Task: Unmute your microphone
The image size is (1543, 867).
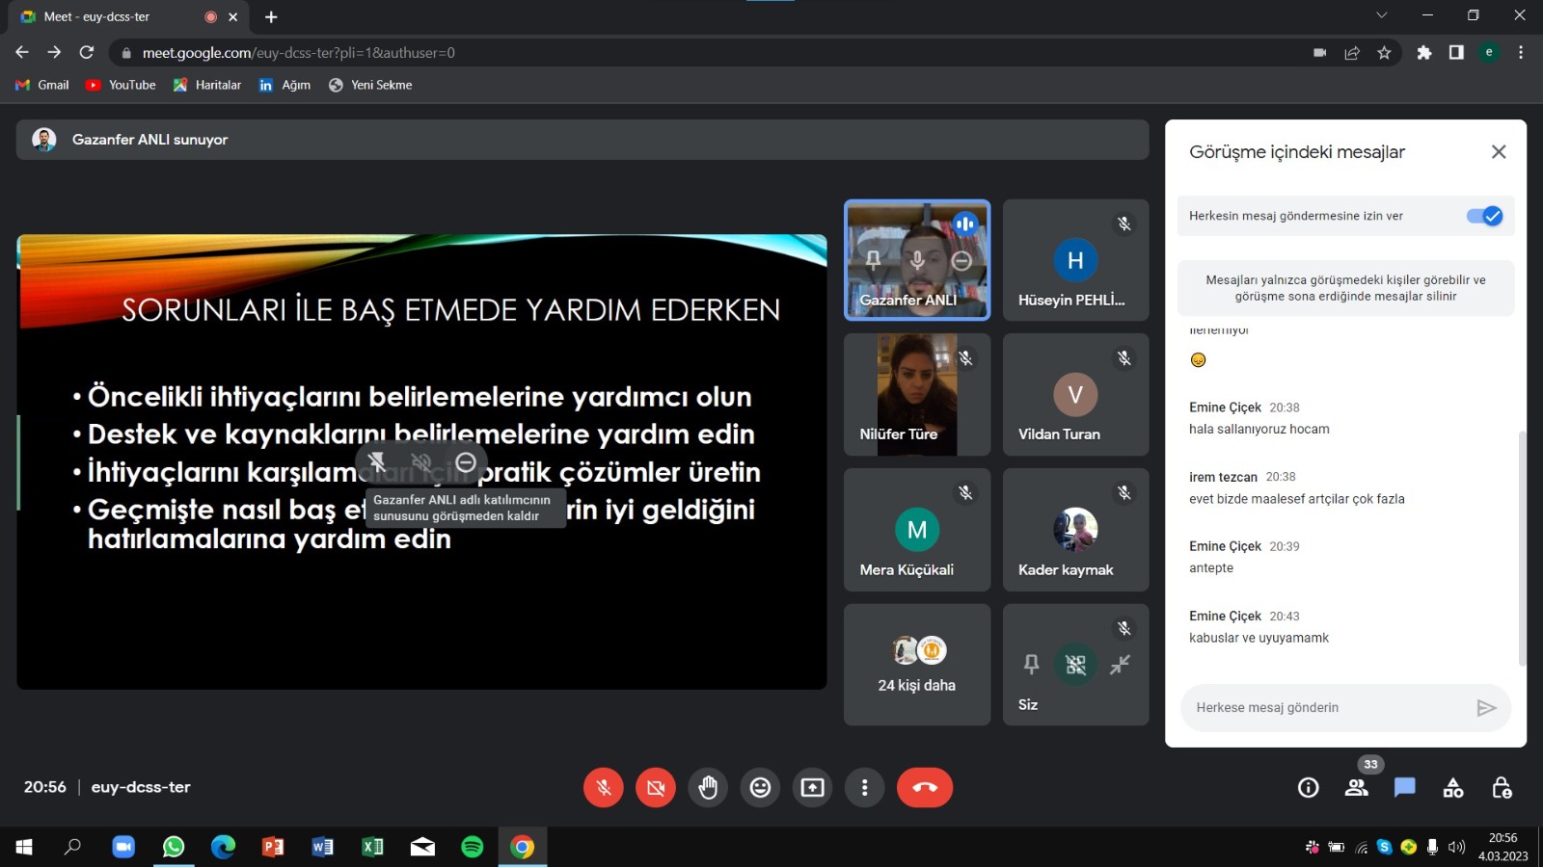Action: [x=604, y=788]
